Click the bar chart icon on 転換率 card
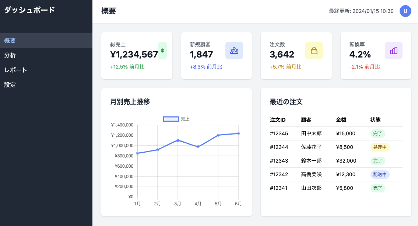Image resolution: width=418 pixels, height=226 pixels. coord(394,51)
